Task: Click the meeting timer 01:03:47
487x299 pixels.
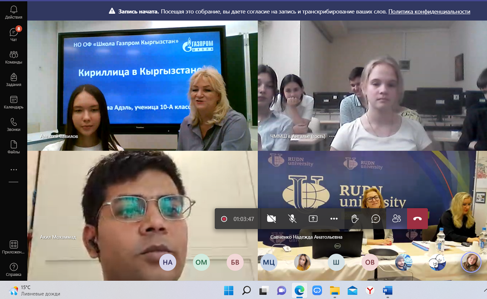Action: (243, 219)
